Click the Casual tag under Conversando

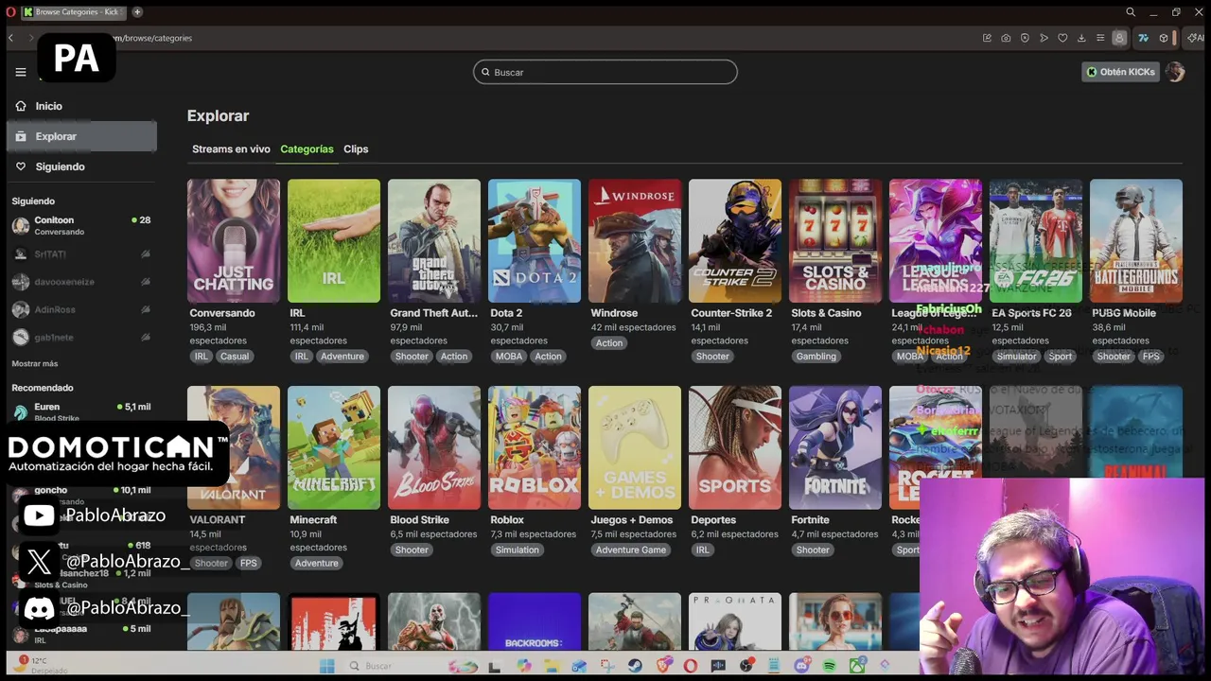(235, 357)
